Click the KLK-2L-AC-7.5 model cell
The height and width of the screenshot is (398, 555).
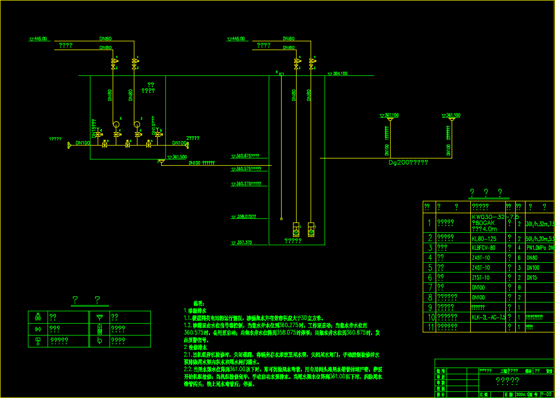[488, 317]
